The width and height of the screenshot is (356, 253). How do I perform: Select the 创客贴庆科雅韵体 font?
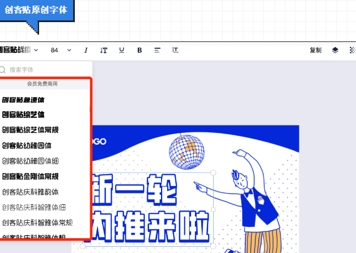[30, 192]
